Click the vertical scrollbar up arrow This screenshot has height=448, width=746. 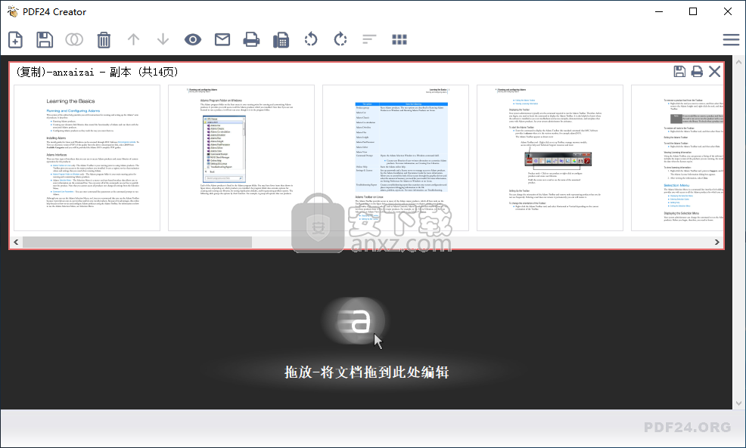(x=738, y=62)
